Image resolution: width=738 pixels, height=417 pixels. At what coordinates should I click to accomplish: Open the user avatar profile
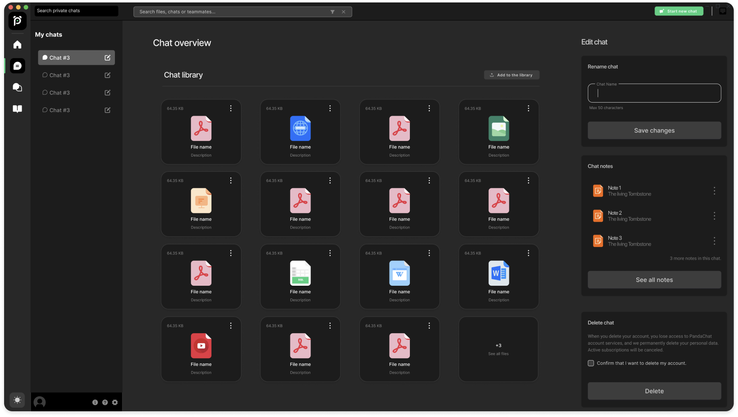[40, 402]
